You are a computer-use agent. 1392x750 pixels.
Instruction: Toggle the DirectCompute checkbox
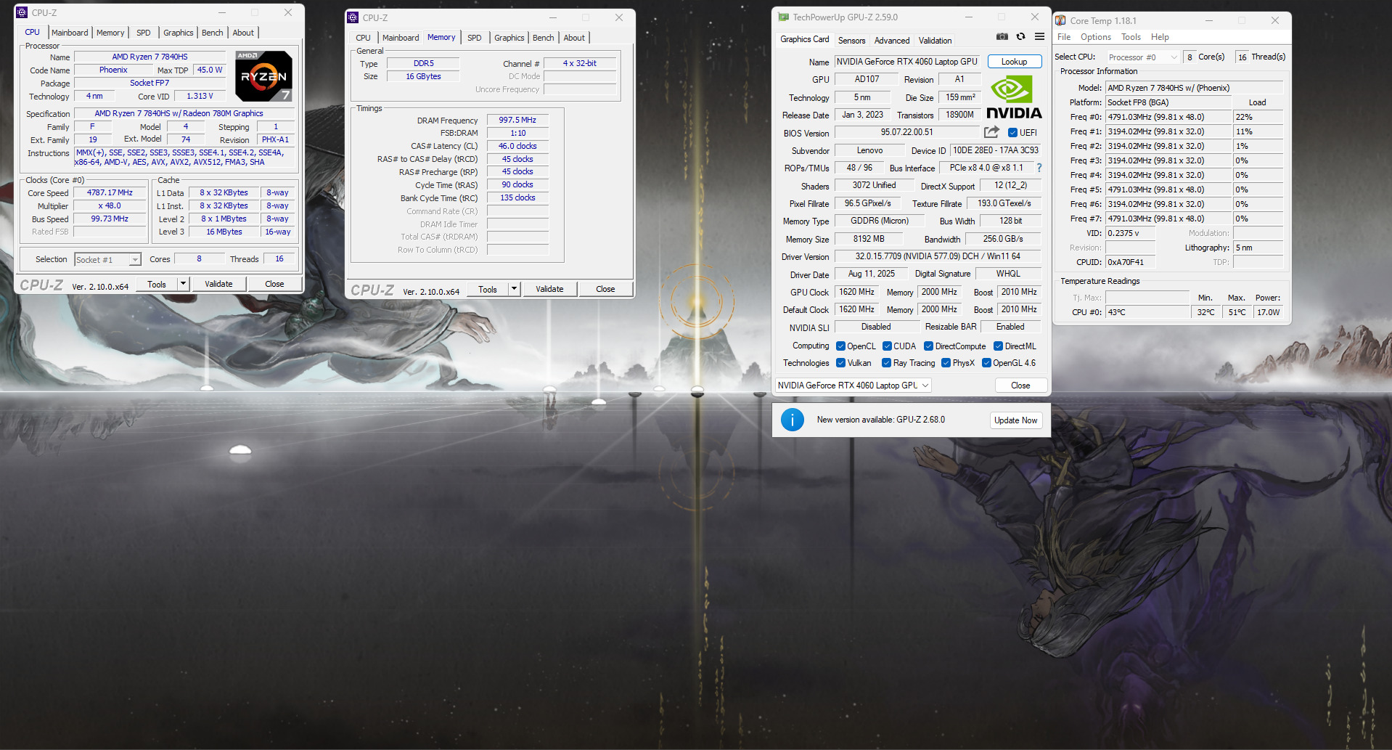point(928,346)
